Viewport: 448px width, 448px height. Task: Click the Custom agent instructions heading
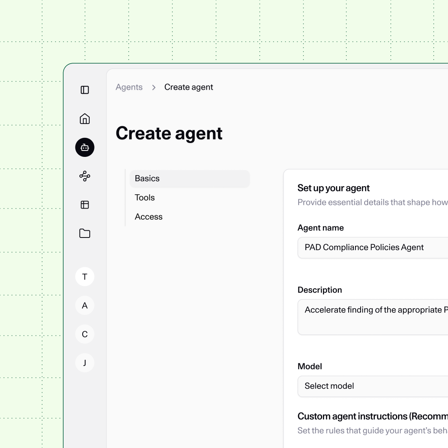(x=373, y=416)
